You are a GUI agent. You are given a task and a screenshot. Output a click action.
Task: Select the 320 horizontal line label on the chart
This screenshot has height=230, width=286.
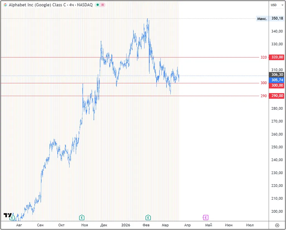(x=264, y=57)
